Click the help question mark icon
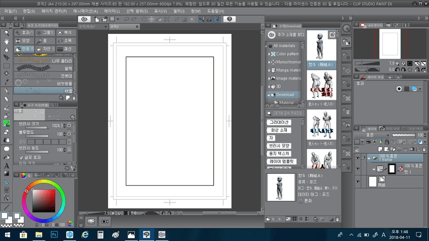 click(230, 19)
